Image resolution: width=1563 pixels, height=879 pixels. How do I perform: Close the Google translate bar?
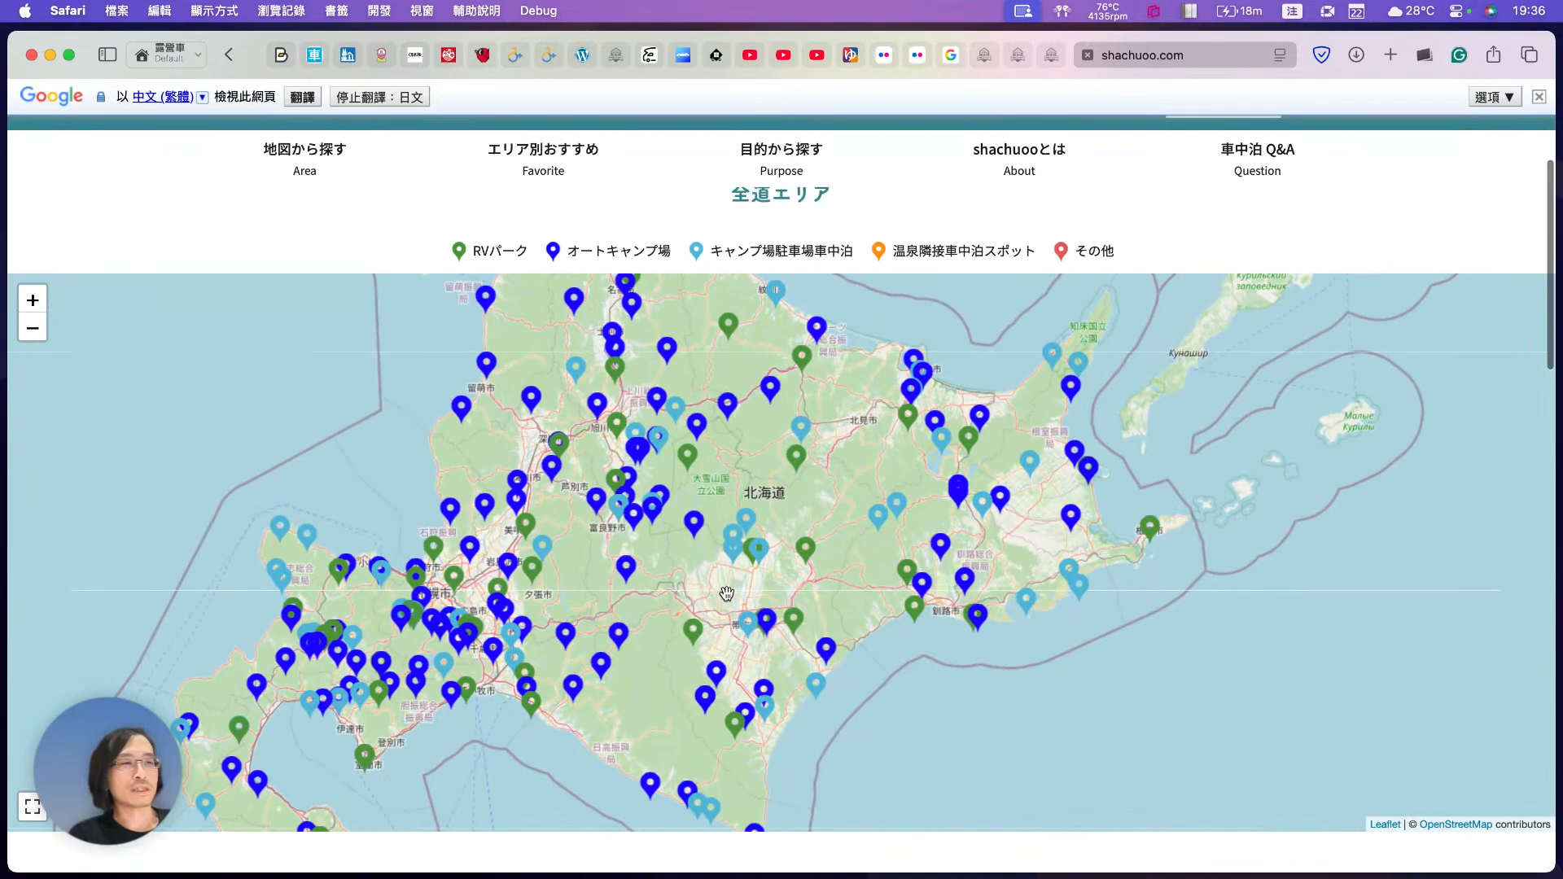tap(1539, 97)
